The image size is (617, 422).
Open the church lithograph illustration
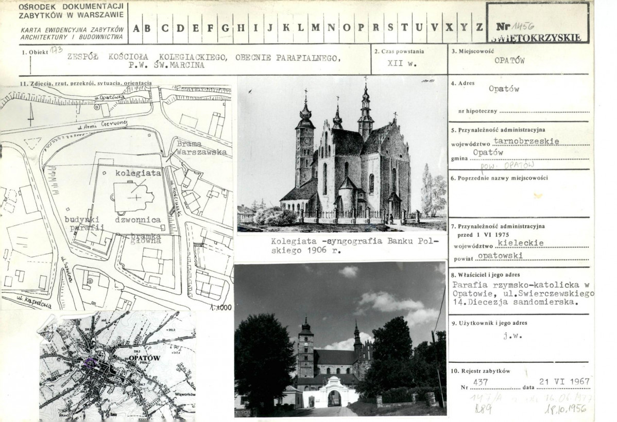[341, 154]
